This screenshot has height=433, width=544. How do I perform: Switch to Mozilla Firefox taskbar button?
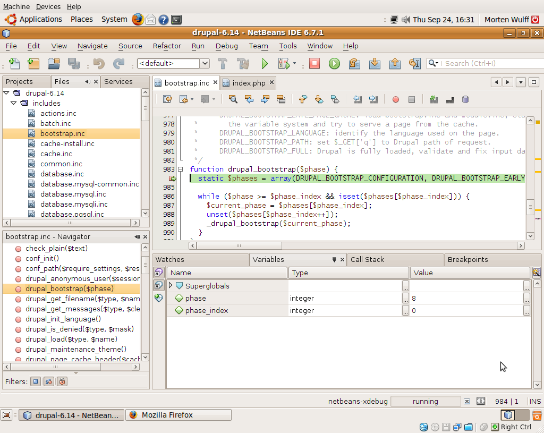178,415
